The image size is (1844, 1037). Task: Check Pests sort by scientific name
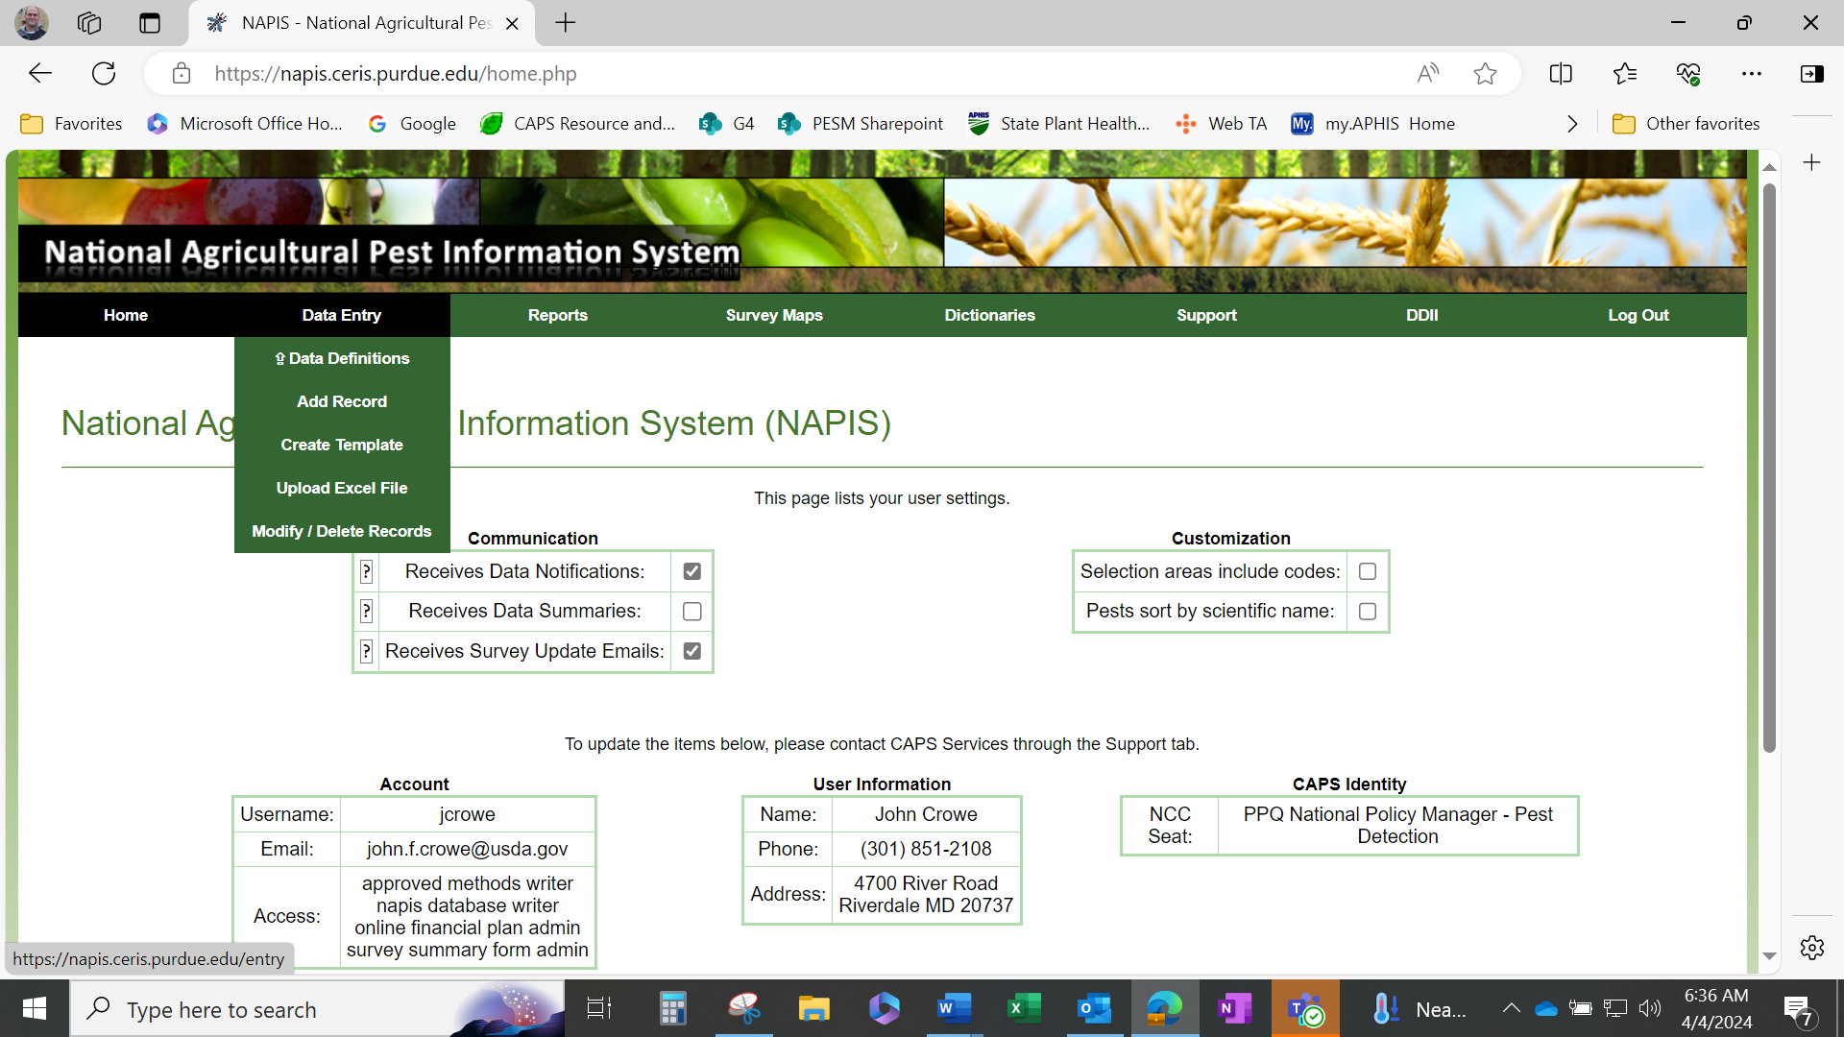pos(1368,612)
